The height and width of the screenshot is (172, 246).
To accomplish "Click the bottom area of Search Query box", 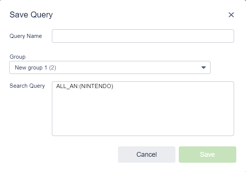I will pyautogui.click(x=143, y=129).
